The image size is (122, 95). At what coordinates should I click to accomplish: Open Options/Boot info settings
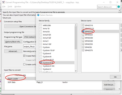point(13,42)
